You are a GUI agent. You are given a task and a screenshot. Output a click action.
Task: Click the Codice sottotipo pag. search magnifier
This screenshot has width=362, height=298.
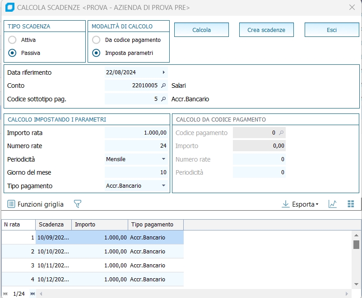tap(163, 99)
